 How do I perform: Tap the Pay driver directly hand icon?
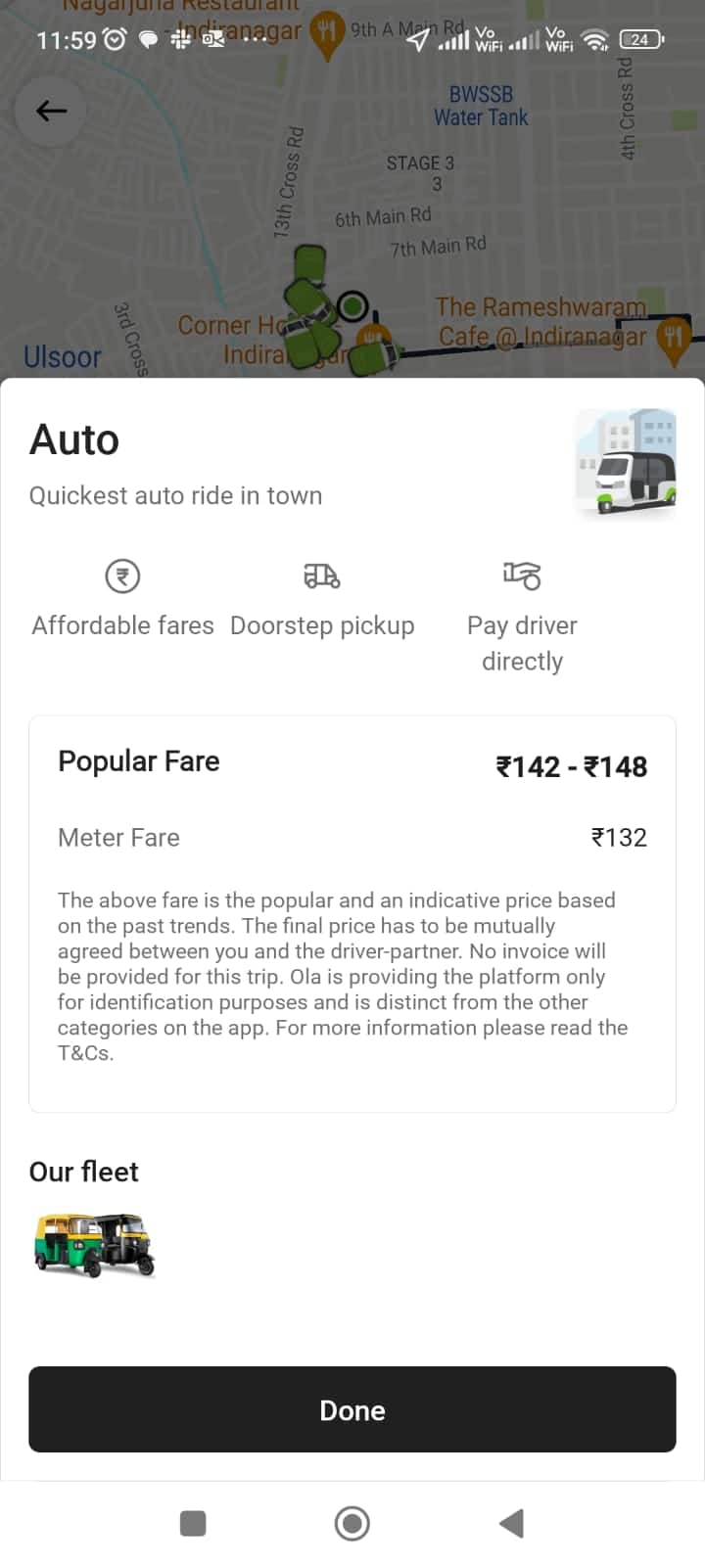(x=522, y=576)
